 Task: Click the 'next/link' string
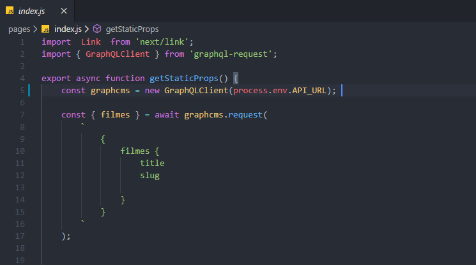pyautogui.click(x=162, y=42)
